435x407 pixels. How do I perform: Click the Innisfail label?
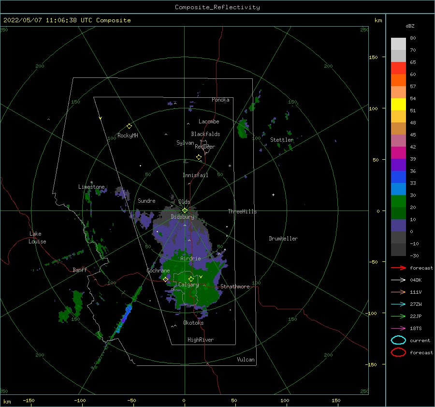coord(195,175)
